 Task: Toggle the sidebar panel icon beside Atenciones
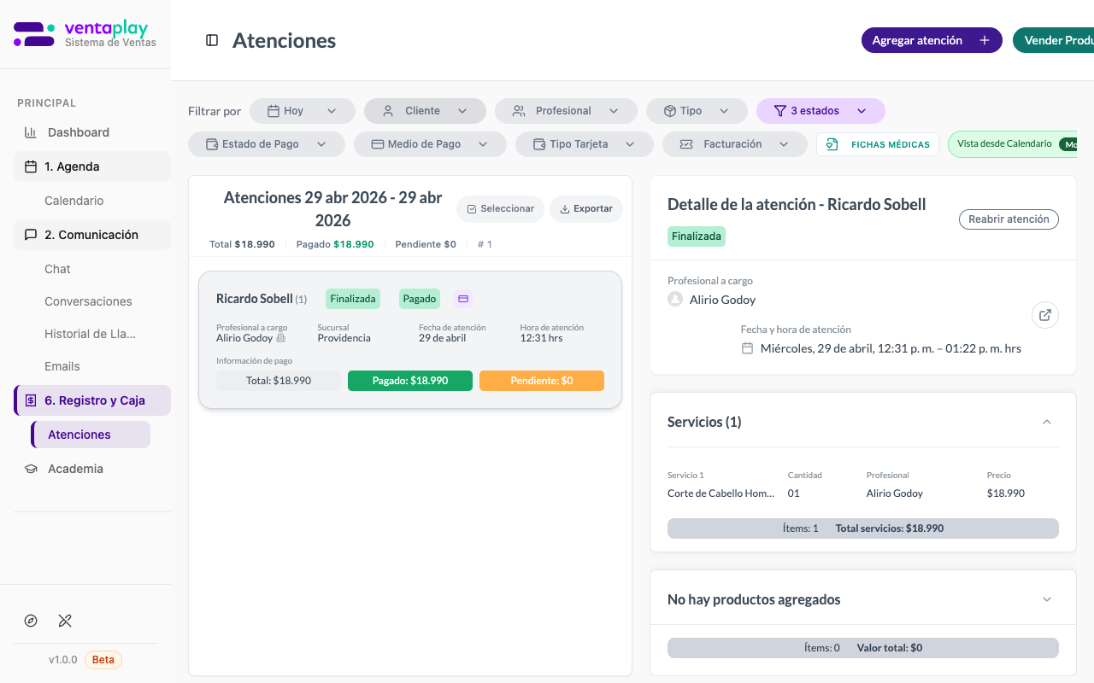point(212,40)
